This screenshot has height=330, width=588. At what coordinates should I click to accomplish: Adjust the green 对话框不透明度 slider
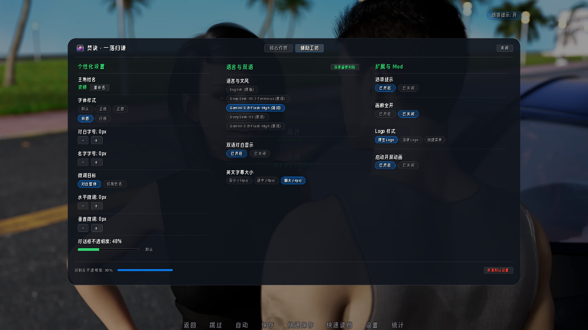(x=108, y=249)
